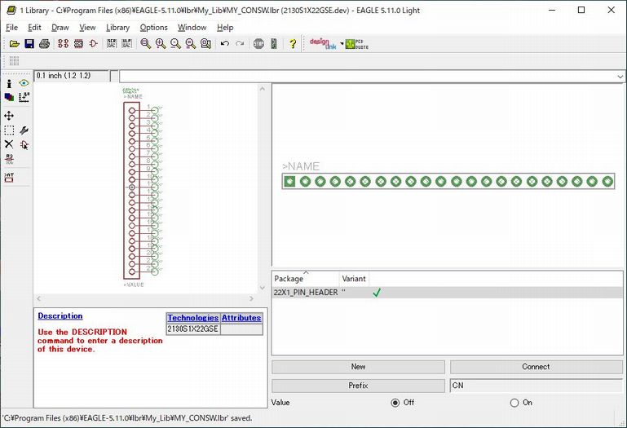Click the Stop command icon
Viewport: 627px width, 428px height.
[258, 44]
